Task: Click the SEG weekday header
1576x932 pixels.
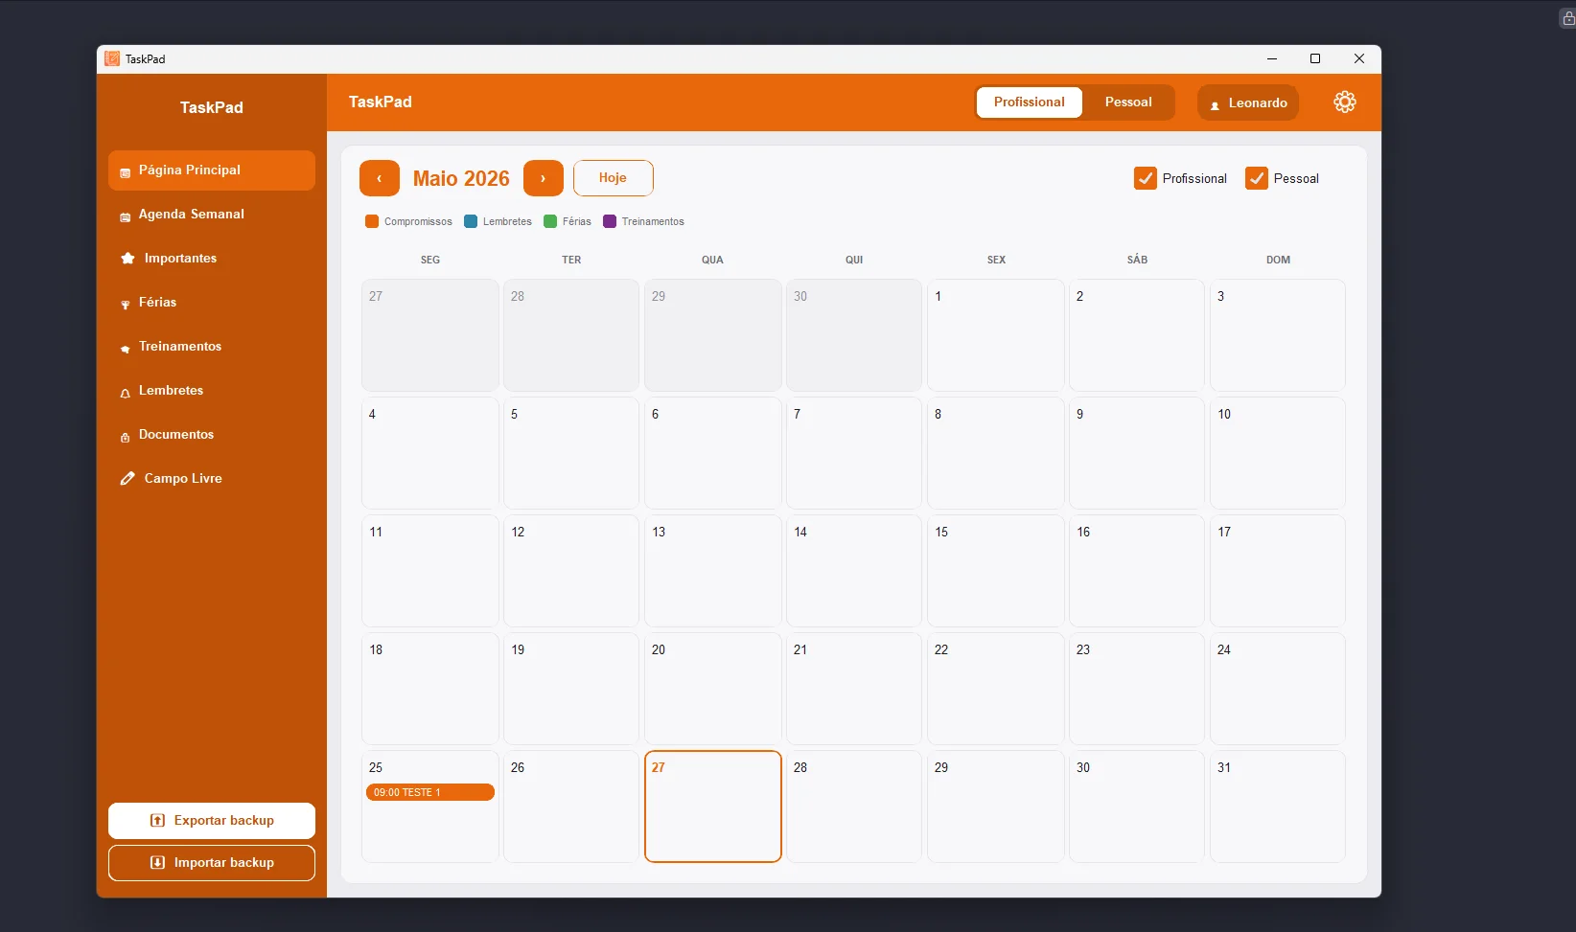Action: point(430,260)
